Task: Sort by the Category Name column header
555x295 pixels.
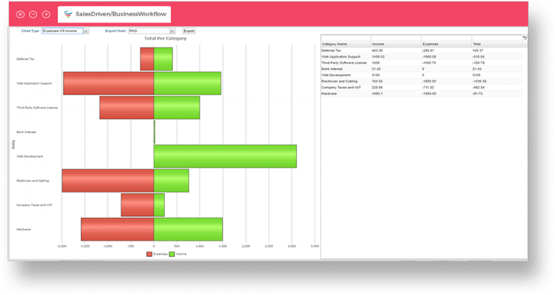Action: (x=346, y=44)
